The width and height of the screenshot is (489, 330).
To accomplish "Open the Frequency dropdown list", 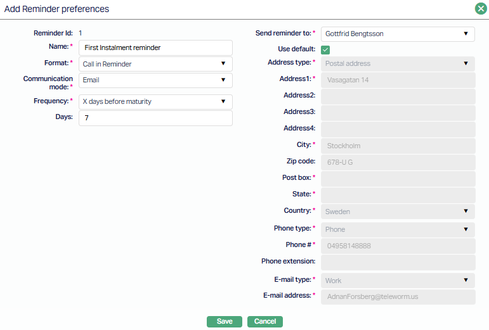I will click(155, 102).
